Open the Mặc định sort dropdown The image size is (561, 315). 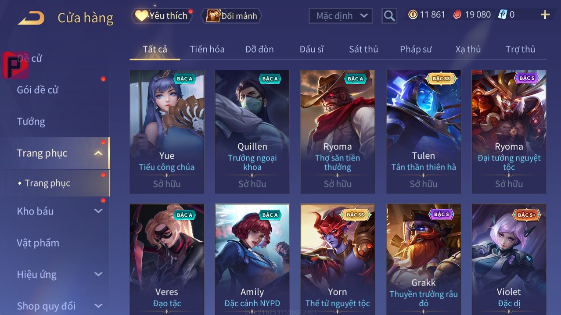tap(341, 16)
